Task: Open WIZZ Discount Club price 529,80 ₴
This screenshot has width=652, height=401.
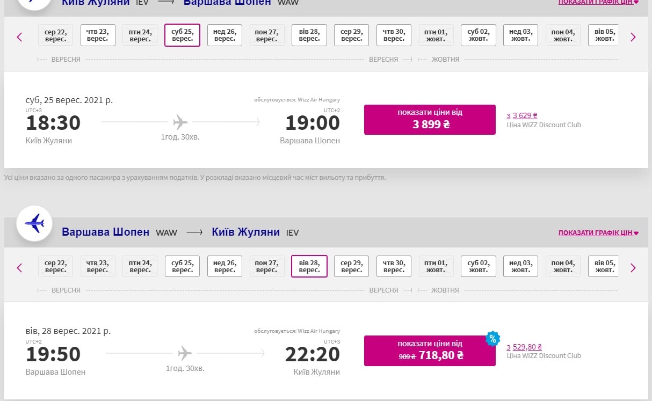Action: pyautogui.click(x=524, y=347)
